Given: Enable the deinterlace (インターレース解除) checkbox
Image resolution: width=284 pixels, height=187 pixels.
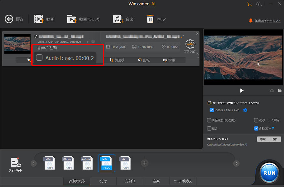Looking at the screenshot, I should (256, 120).
